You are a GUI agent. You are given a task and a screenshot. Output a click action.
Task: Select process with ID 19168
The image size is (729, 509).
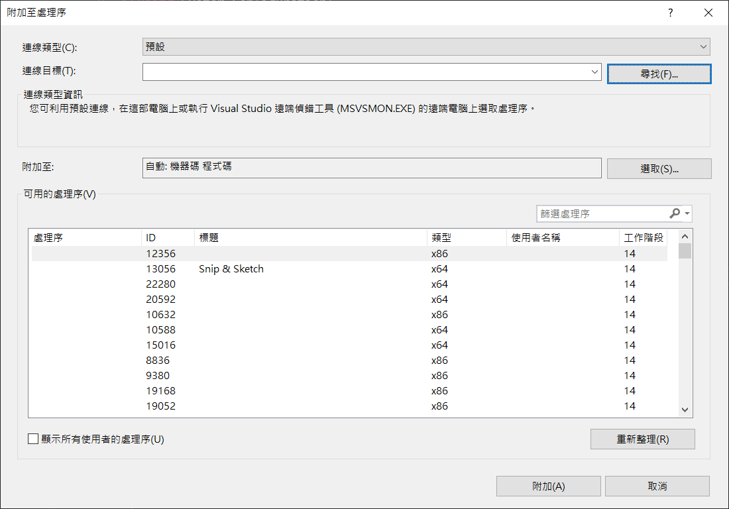[161, 391]
